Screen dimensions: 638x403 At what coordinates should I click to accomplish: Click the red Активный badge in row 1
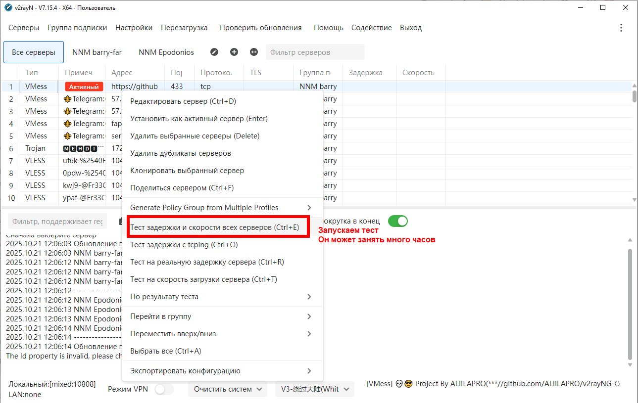(84, 87)
